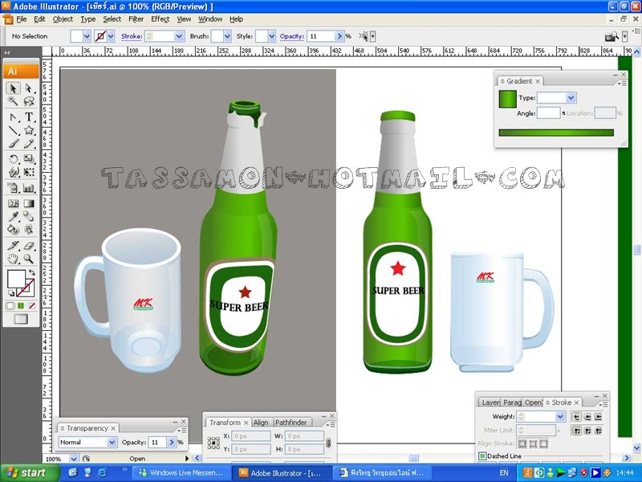642x482 pixels.
Task: Select the Line Segment tool
Action: tap(13, 130)
